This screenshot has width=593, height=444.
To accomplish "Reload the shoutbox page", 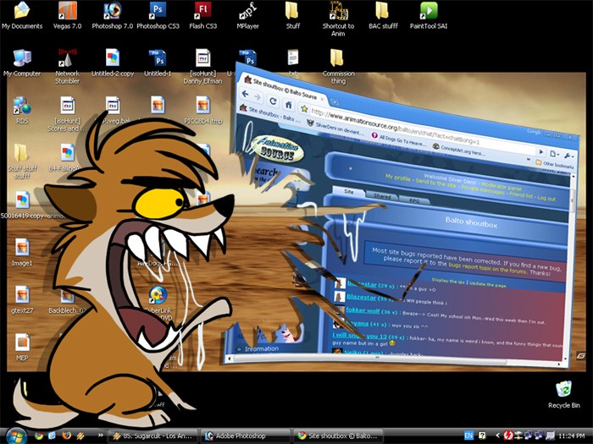I will (273, 101).
